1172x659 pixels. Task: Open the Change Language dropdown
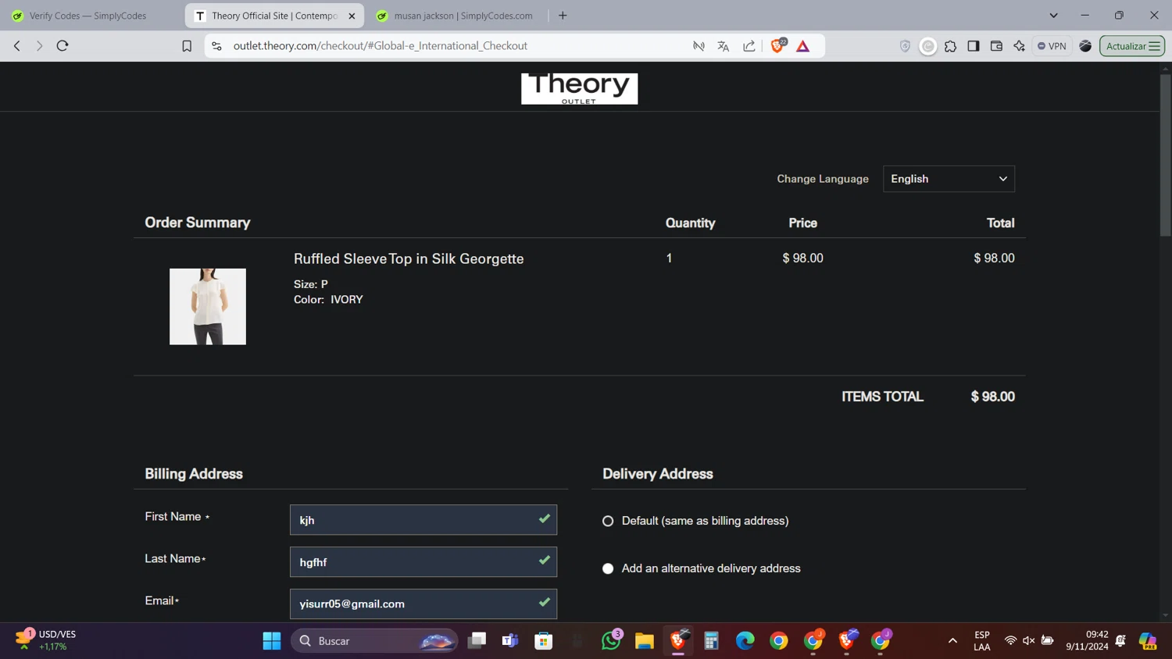(x=949, y=179)
